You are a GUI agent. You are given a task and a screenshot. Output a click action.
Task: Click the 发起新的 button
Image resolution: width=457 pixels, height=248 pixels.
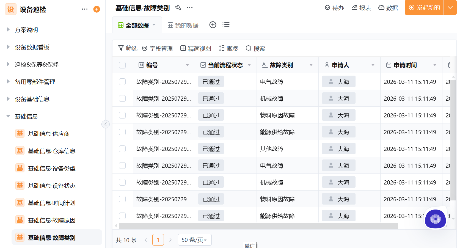tap(424, 8)
